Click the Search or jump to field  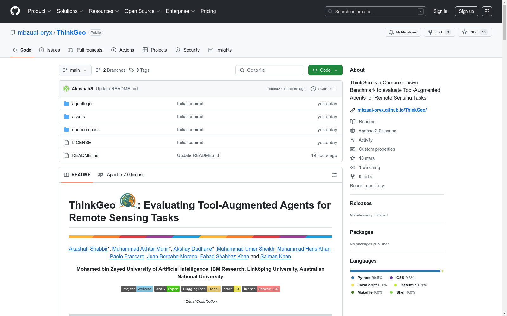pyautogui.click(x=375, y=11)
